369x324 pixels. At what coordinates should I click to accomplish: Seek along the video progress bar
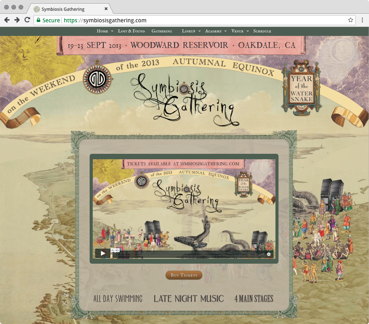[185, 254]
